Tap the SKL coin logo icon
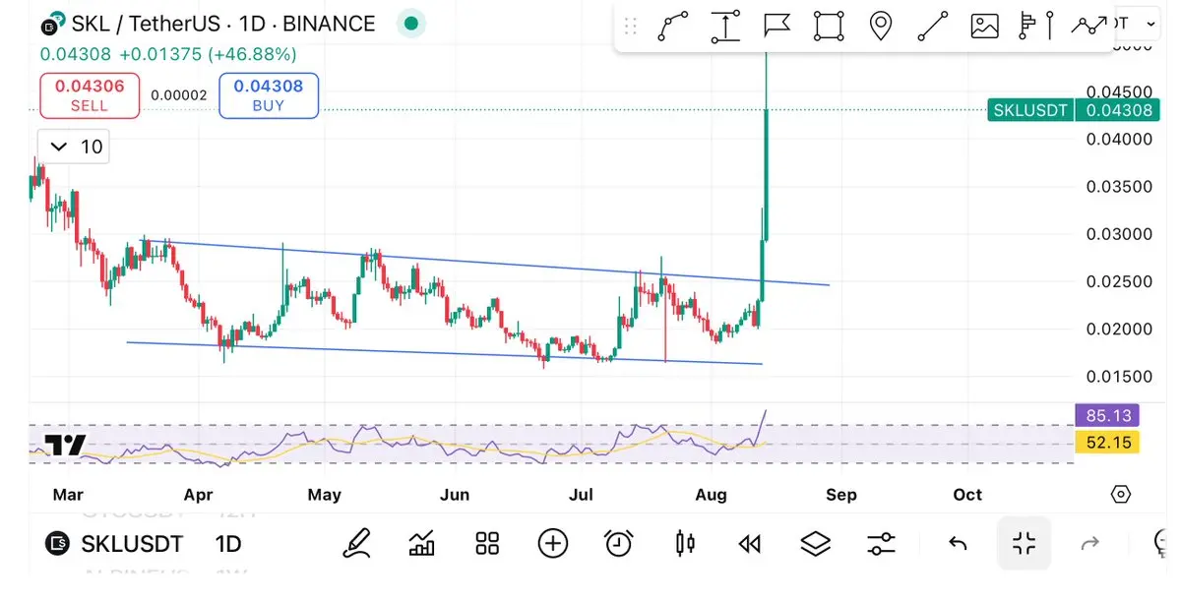This screenshot has height=602, width=1180. (x=52, y=24)
